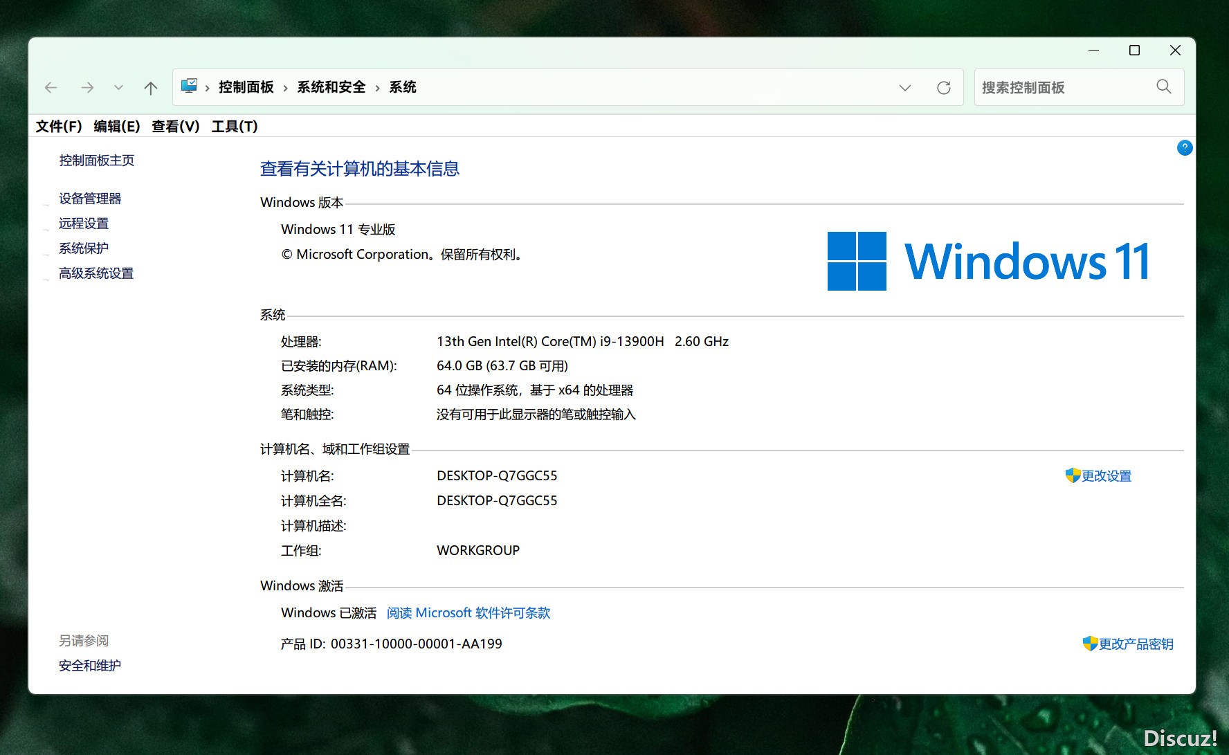Open 系统保护 from sidebar
The width and height of the screenshot is (1229, 755).
click(84, 248)
